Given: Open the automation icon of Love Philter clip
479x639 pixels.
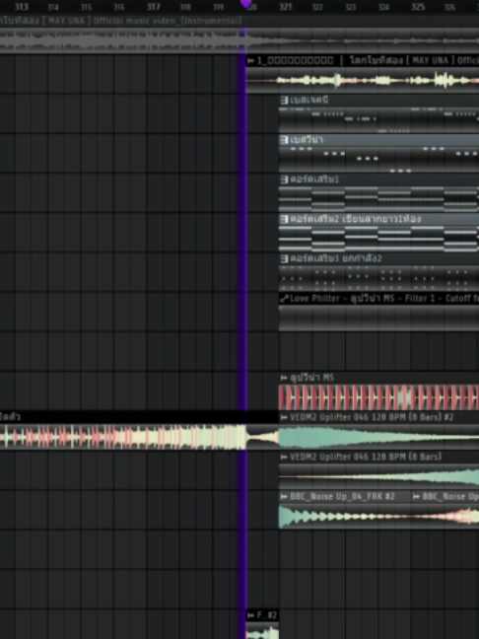Looking at the screenshot, I should pyautogui.click(x=284, y=299).
